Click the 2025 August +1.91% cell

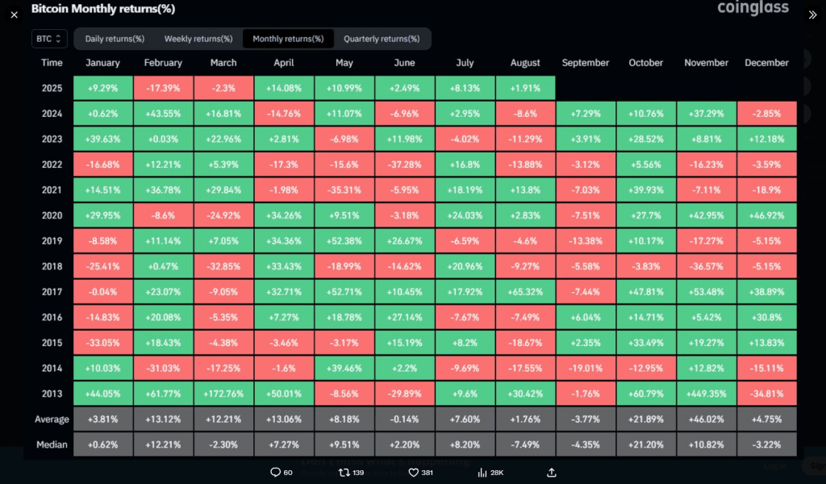[x=525, y=88]
